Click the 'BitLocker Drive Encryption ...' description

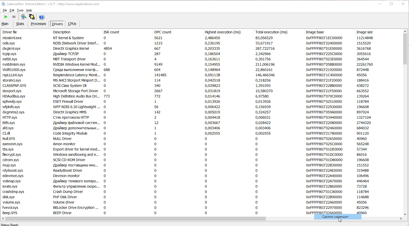coord(76,208)
